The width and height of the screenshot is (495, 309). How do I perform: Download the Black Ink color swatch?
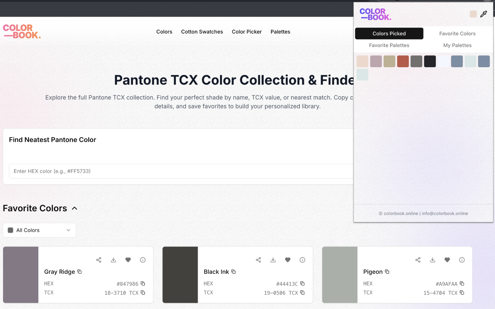click(x=273, y=260)
